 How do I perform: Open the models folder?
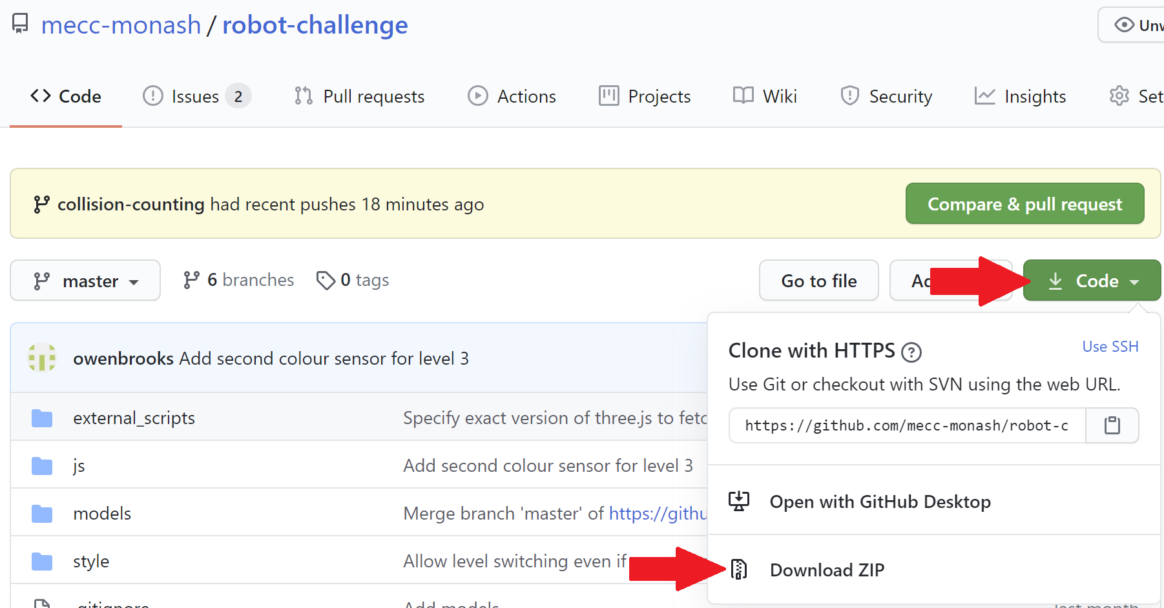coord(102,514)
